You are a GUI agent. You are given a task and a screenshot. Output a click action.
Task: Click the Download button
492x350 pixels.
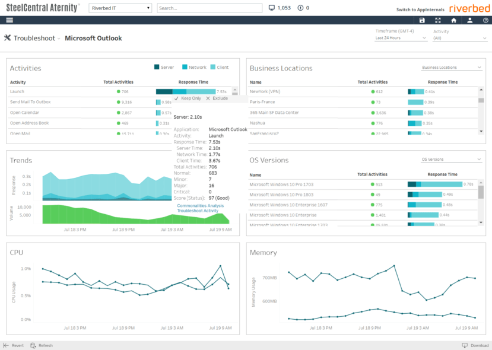click(x=475, y=345)
